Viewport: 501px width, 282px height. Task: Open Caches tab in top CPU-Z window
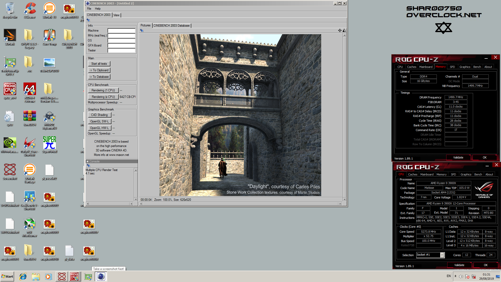pos(411,67)
